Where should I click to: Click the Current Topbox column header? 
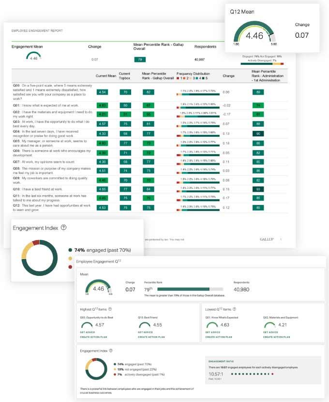pyautogui.click(x=124, y=76)
